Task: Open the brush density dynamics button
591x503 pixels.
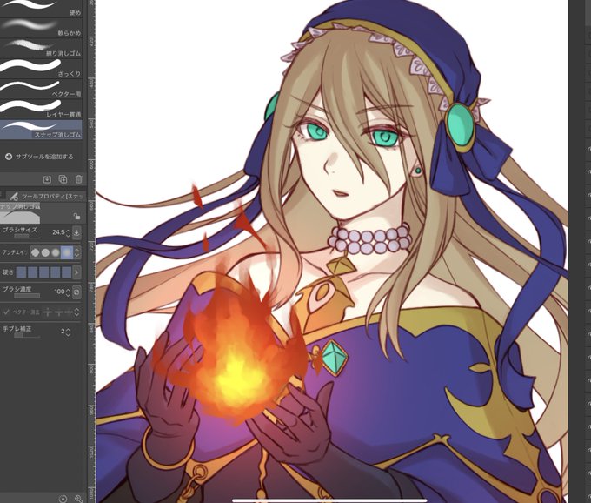Action: tap(76, 292)
